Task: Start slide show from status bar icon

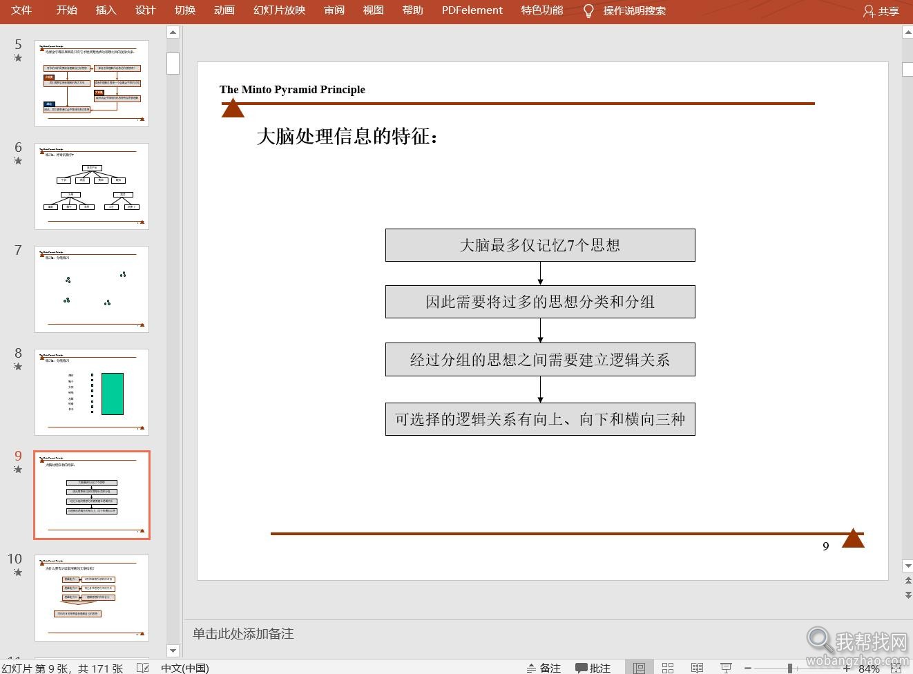Action: pyautogui.click(x=726, y=668)
